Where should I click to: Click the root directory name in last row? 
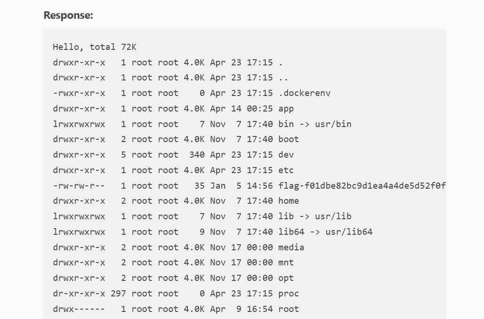point(289,309)
